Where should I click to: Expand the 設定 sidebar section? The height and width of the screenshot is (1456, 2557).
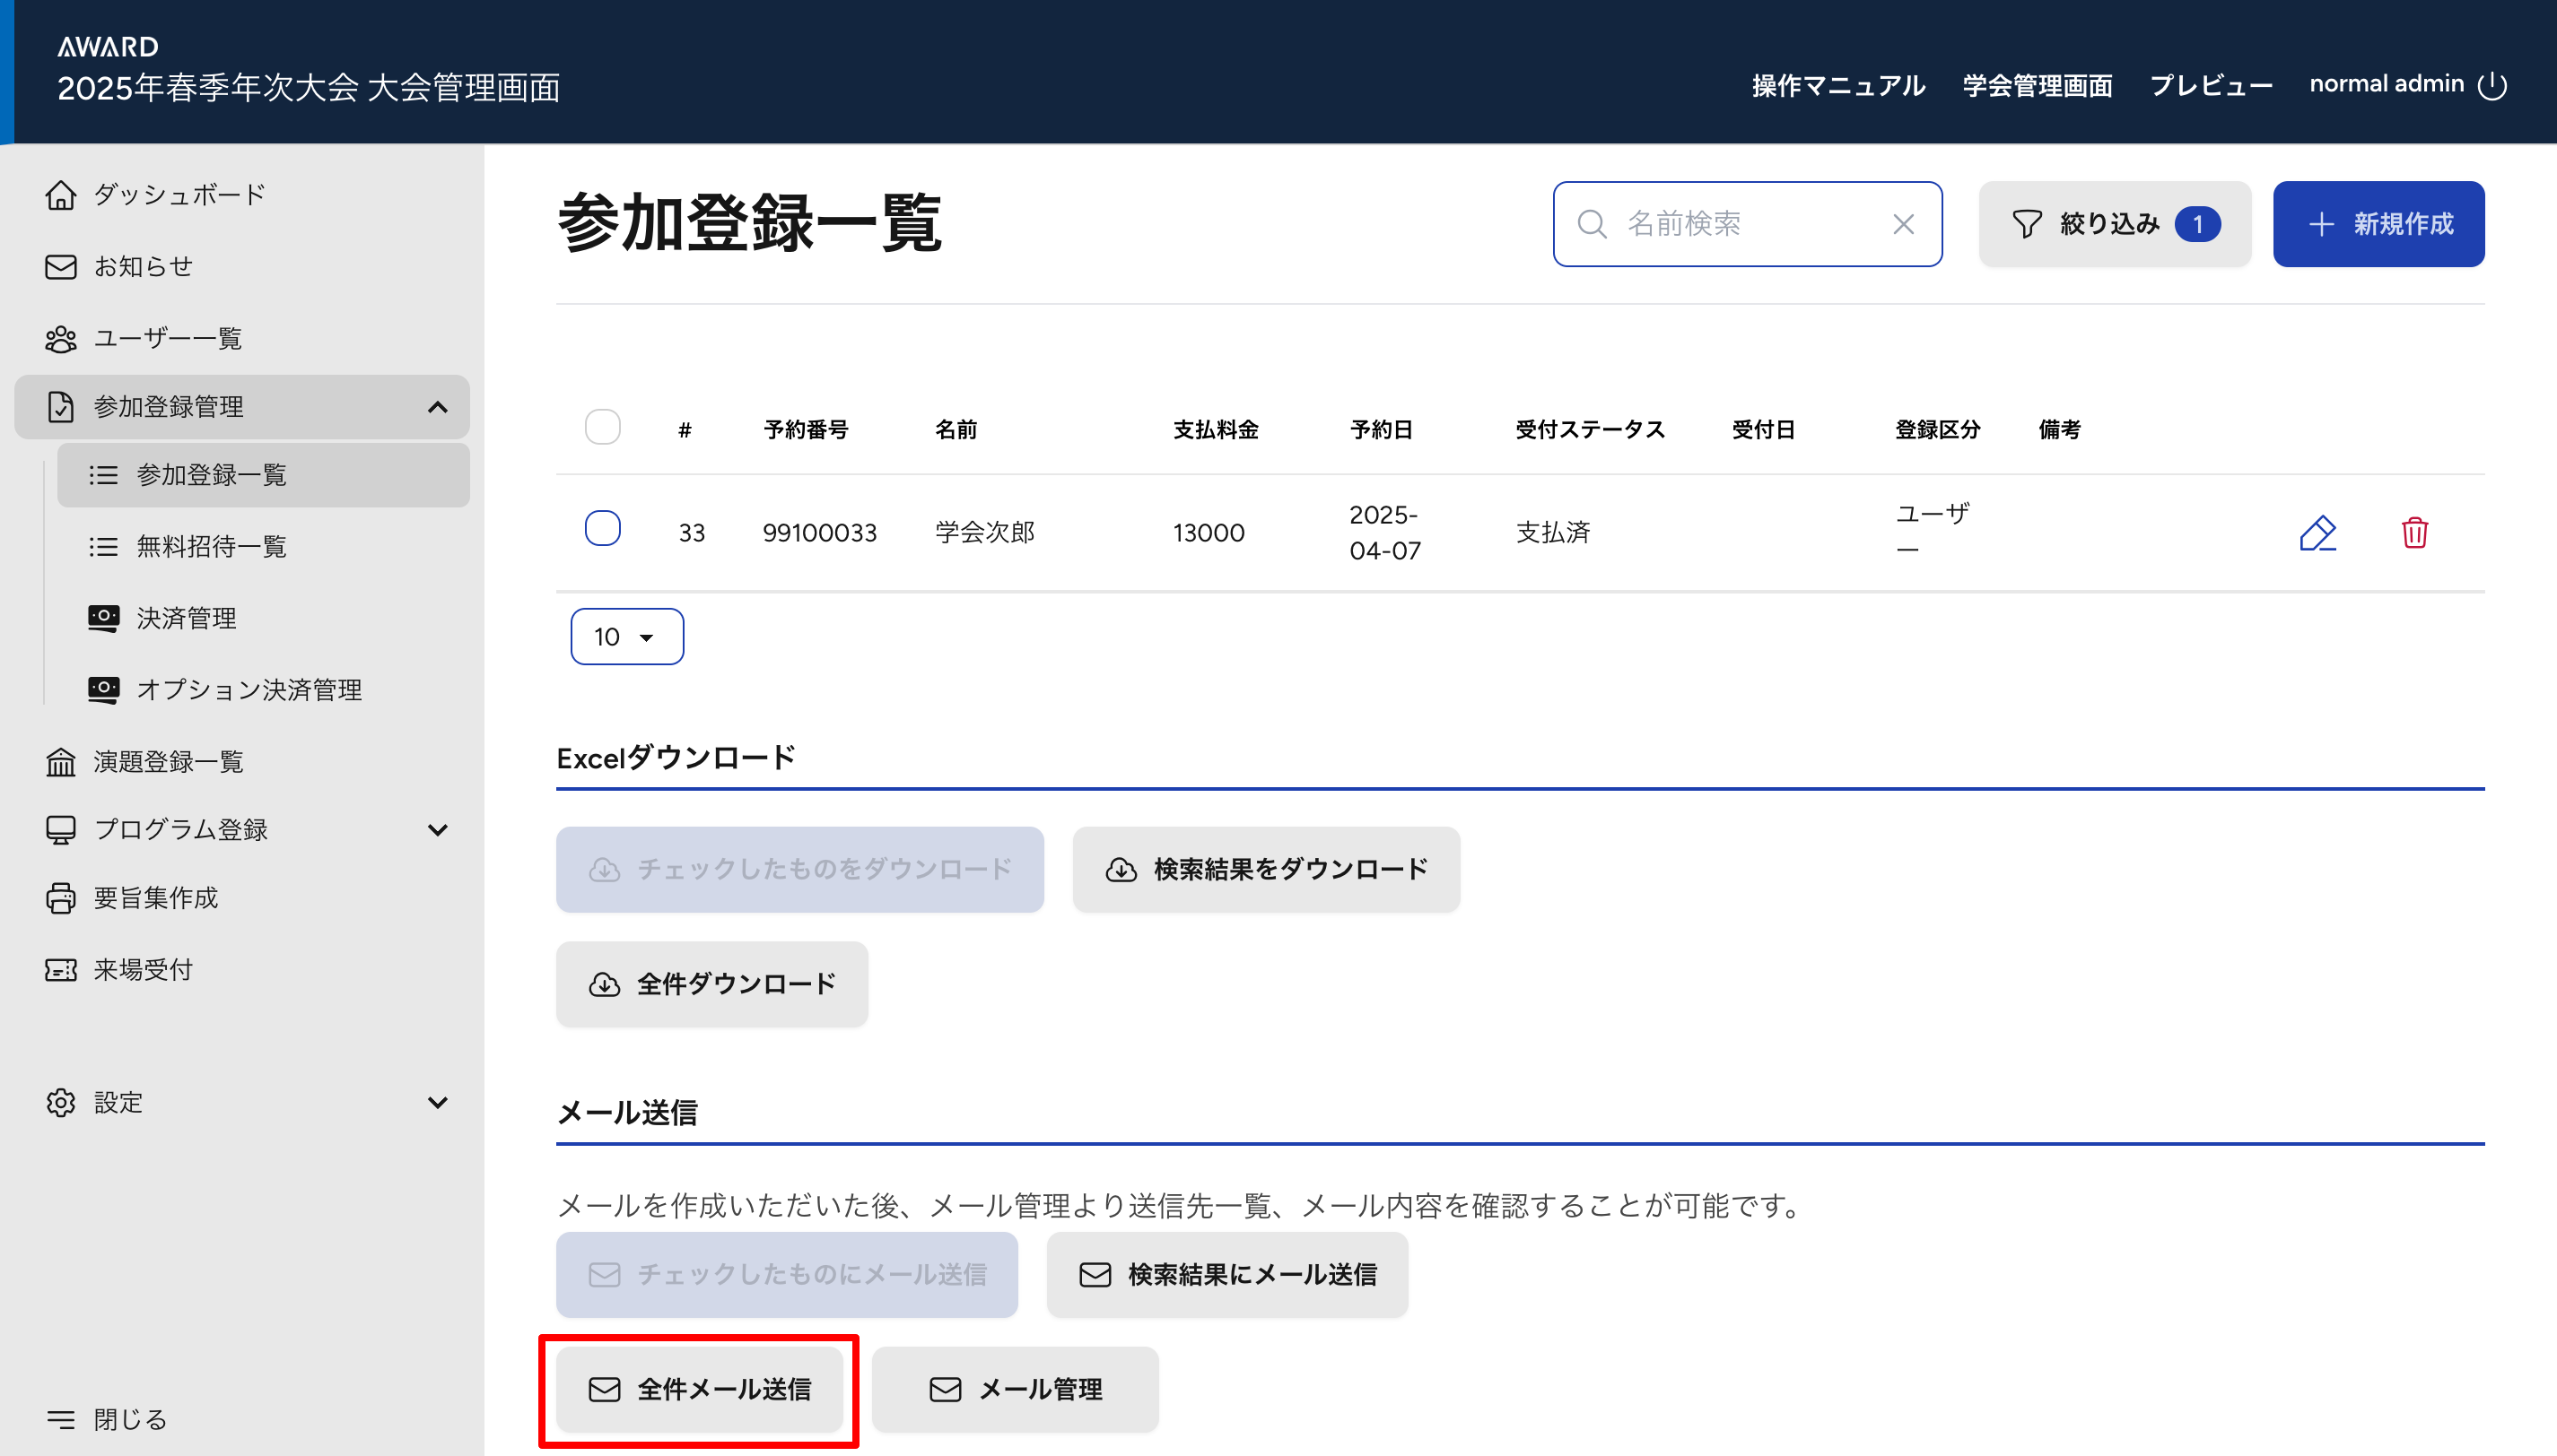[437, 1102]
